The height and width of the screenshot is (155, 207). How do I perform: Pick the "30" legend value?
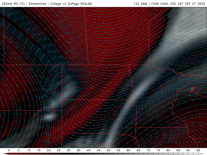coord(69,150)
